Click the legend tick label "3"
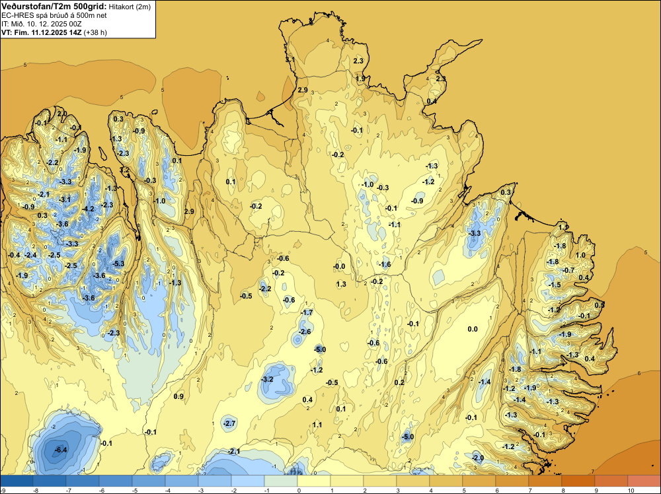The image size is (661, 494). pos(398,491)
